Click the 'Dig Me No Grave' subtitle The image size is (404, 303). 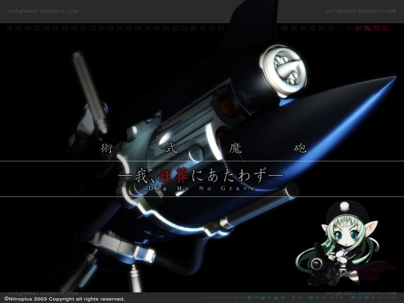[x=202, y=188]
